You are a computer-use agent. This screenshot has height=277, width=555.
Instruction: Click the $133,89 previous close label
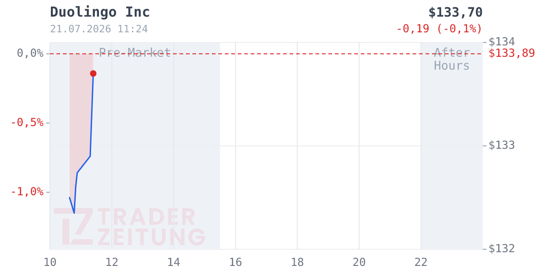click(512, 54)
